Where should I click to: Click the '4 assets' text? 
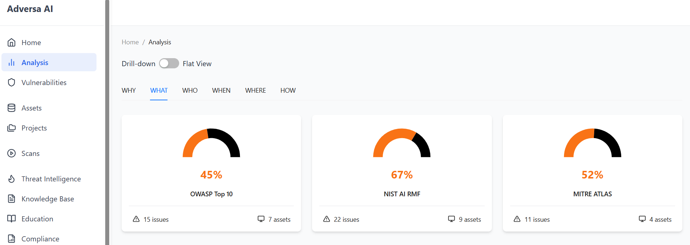[661, 220]
